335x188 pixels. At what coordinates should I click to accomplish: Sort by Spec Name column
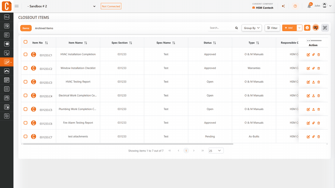click(x=174, y=43)
